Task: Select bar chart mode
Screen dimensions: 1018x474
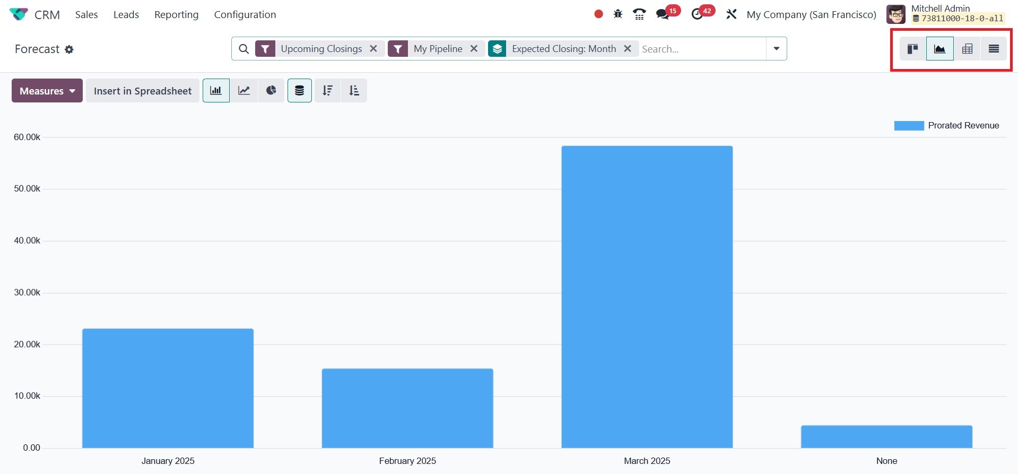Action: tap(216, 91)
